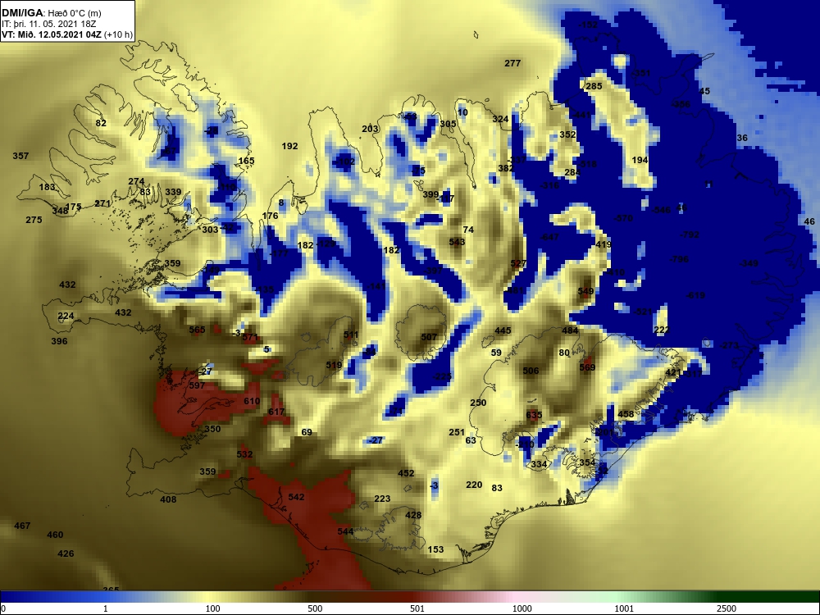This screenshot has height=615, width=820.
Task: Click the map value '350' on the map
Action: click(x=212, y=429)
